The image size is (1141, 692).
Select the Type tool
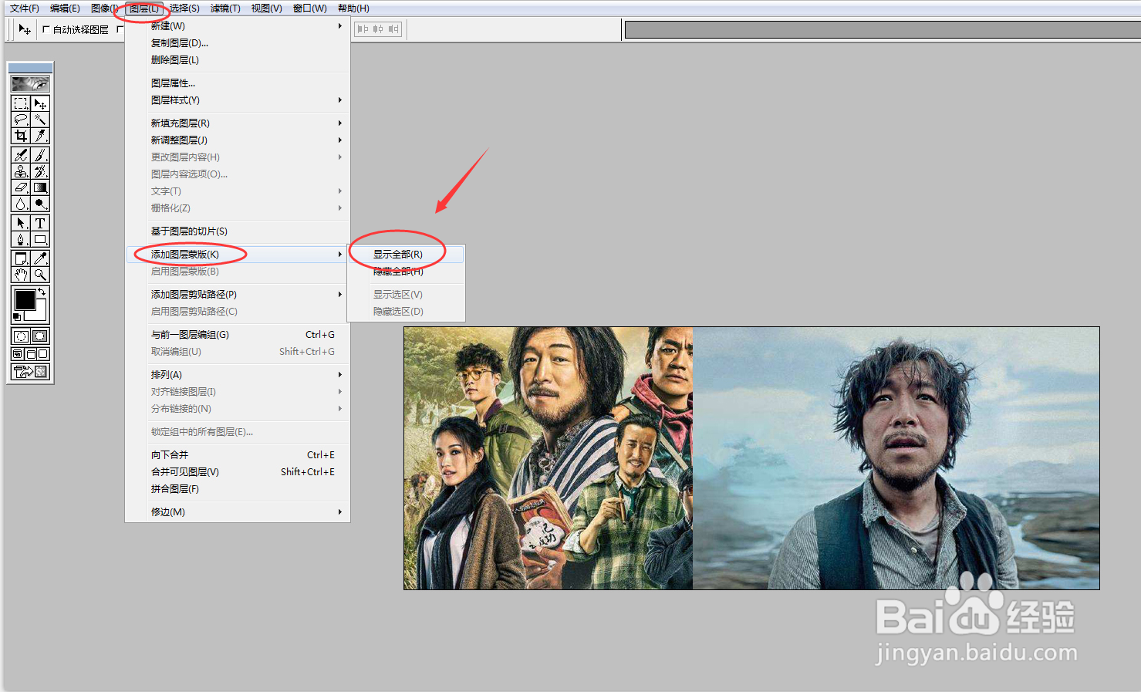click(40, 223)
